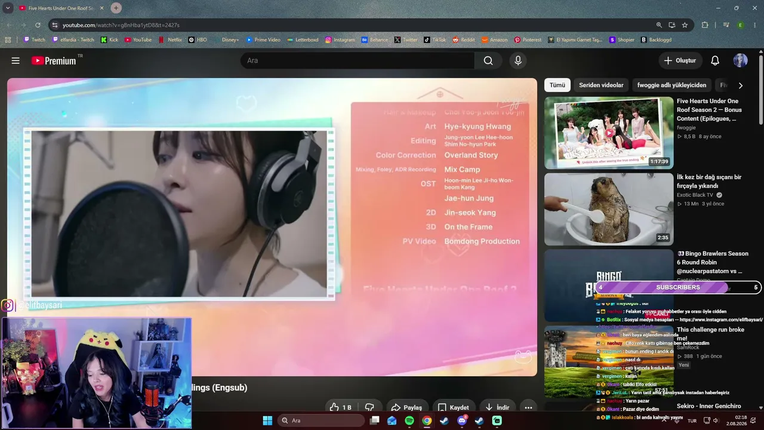The image size is (764, 430).
Task: Open Sekiro - Inner Genichiro video title
Action: pyautogui.click(x=709, y=406)
